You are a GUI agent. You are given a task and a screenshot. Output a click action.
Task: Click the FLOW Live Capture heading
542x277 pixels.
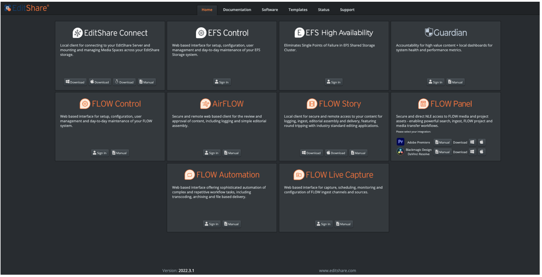tap(339, 175)
